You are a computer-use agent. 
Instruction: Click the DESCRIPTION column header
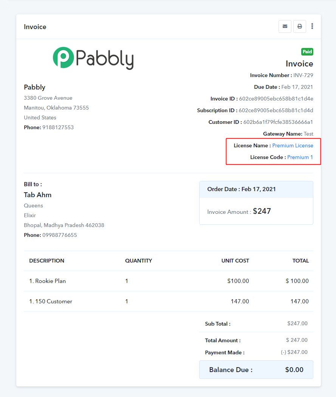[x=46, y=261]
